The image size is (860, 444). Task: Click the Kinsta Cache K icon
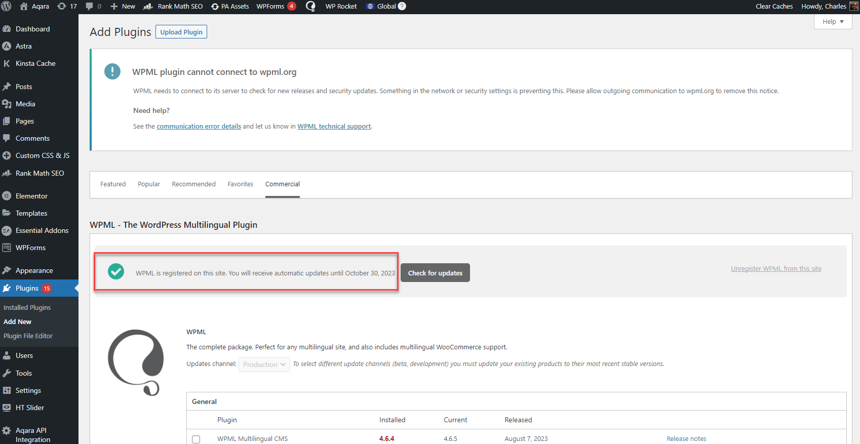point(7,63)
